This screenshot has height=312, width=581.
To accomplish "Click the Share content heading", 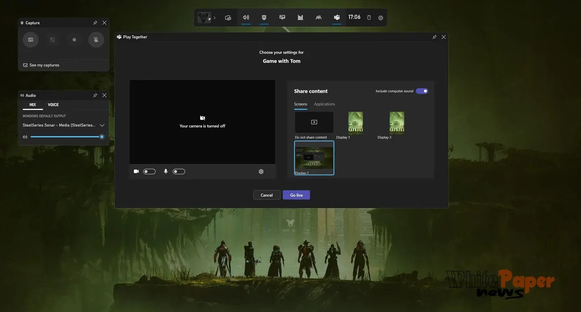I will [x=311, y=92].
